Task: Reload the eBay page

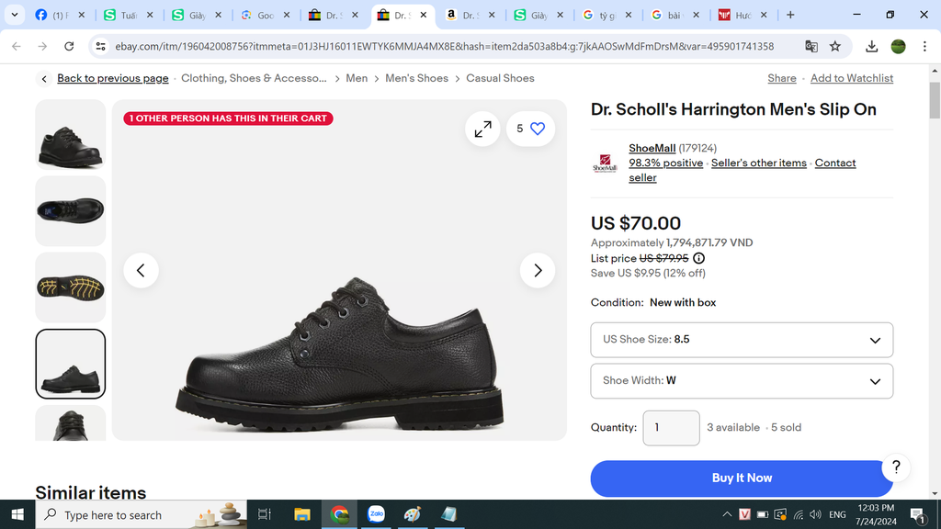Action: tap(69, 46)
